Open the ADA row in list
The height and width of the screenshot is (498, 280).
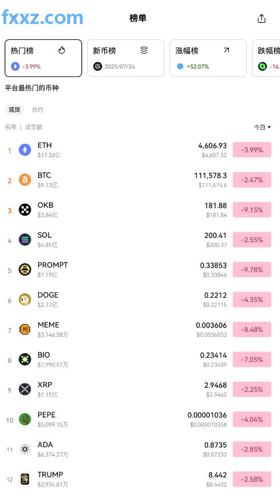pyautogui.click(x=140, y=449)
